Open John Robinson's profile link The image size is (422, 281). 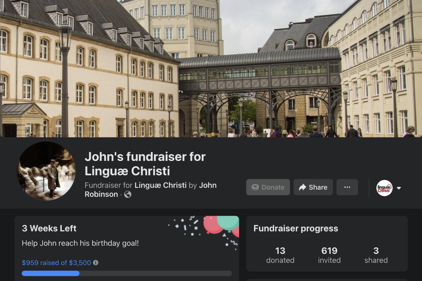pyautogui.click(x=150, y=190)
